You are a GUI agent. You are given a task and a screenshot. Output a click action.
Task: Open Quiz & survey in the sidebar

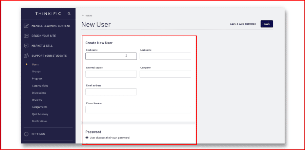[x=40, y=114]
